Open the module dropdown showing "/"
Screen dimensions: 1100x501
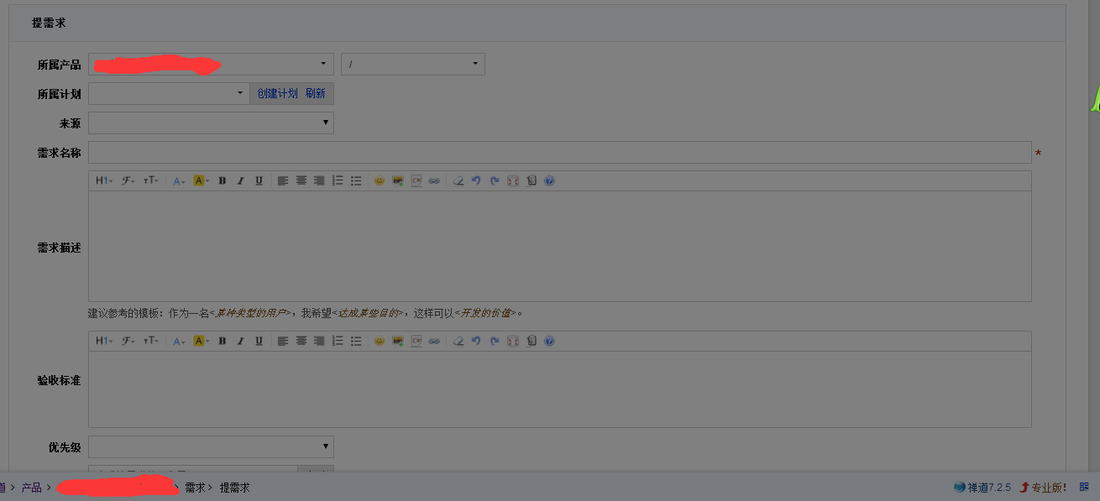(x=413, y=64)
